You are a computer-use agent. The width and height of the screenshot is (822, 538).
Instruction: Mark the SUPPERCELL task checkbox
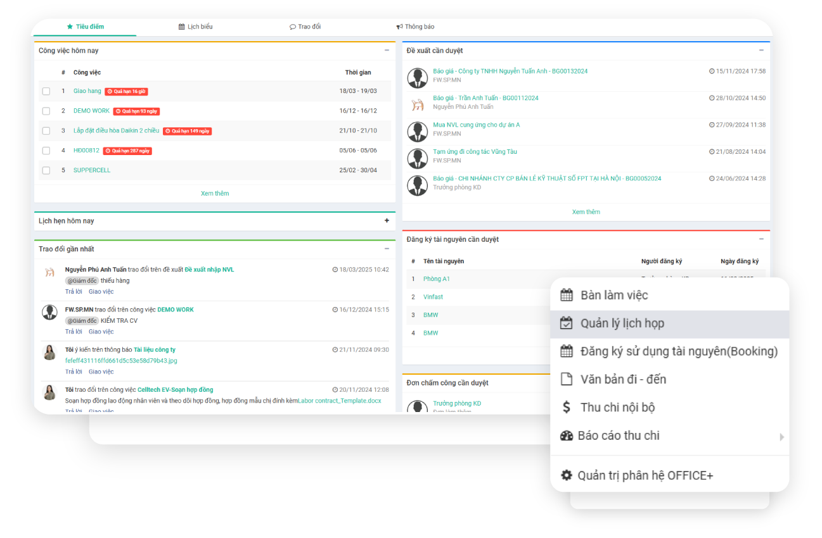pos(46,170)
